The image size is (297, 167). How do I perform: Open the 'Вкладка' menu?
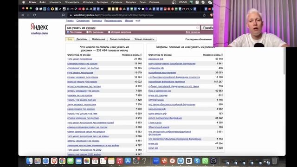click(131, 2)
